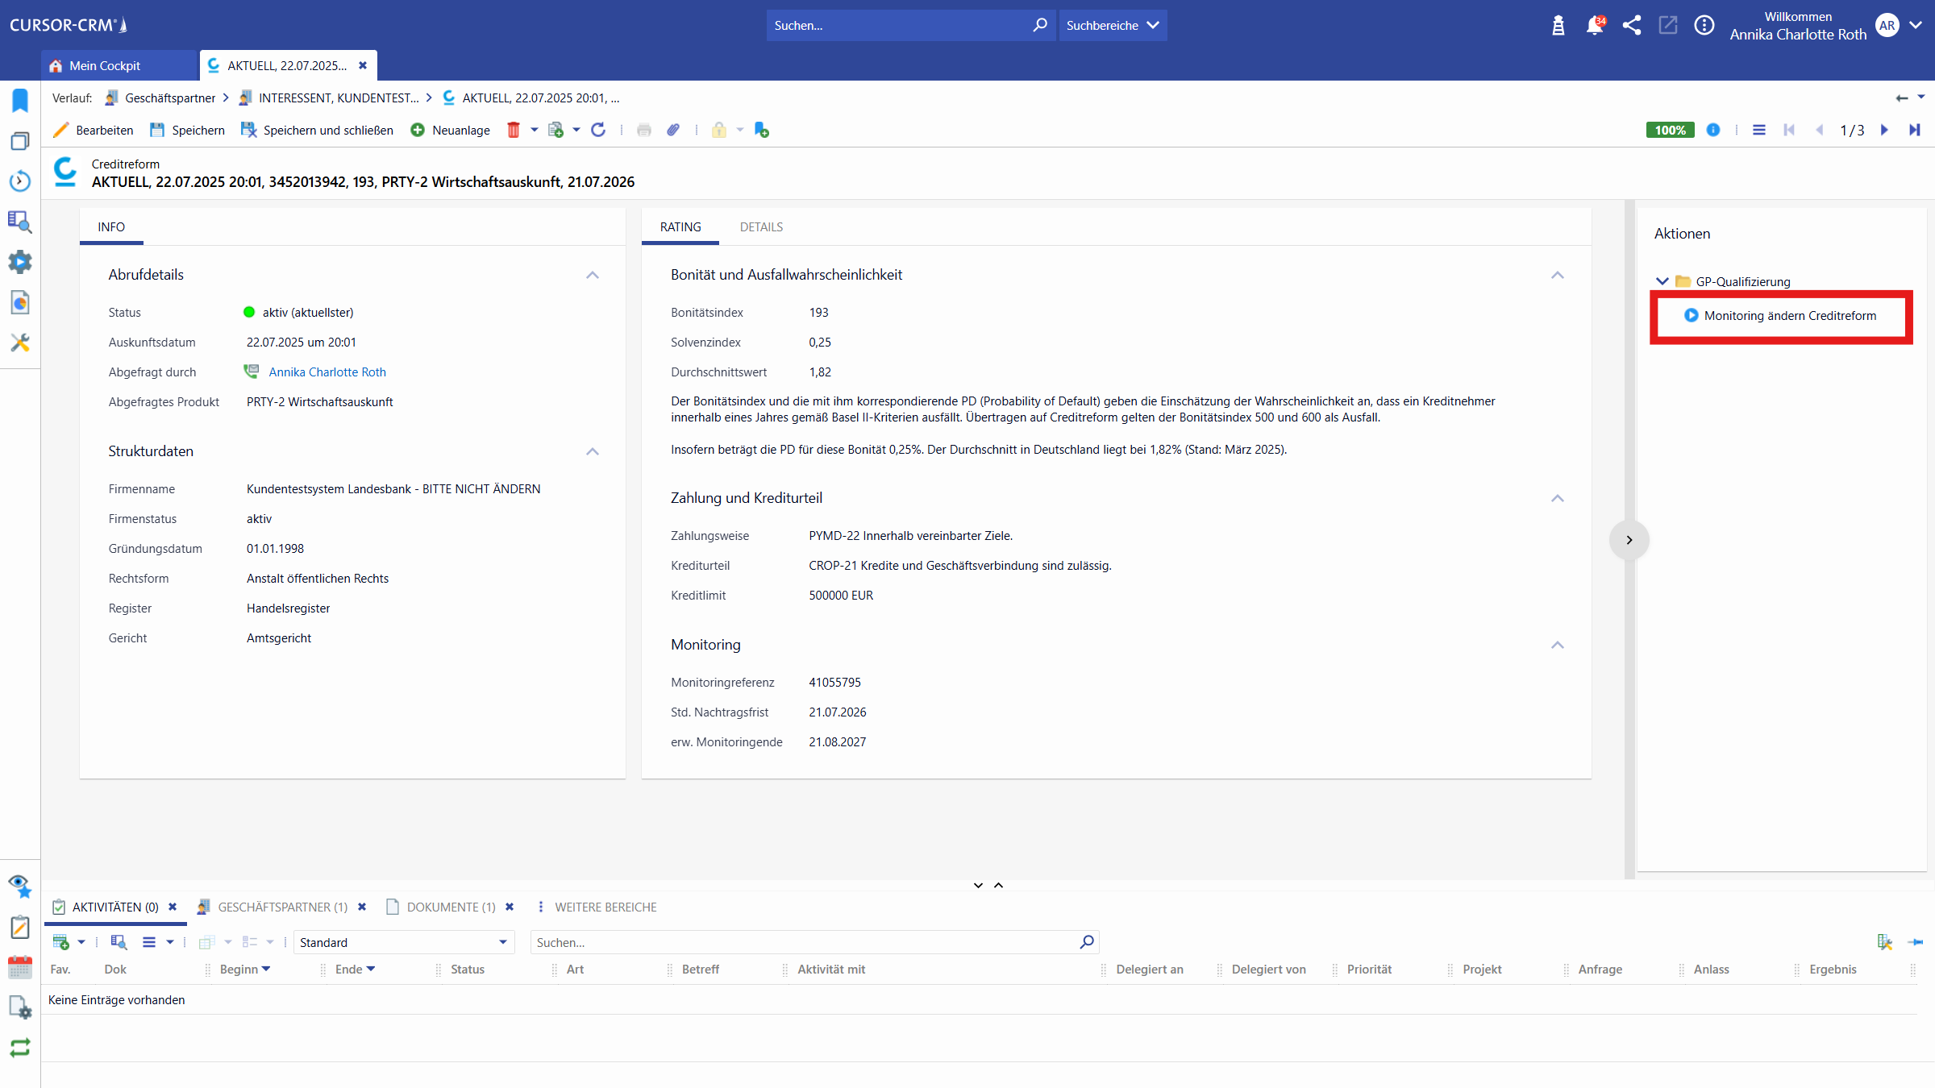
Task: Click the history clock sidebar icon
Action: (x=20, y=181)
